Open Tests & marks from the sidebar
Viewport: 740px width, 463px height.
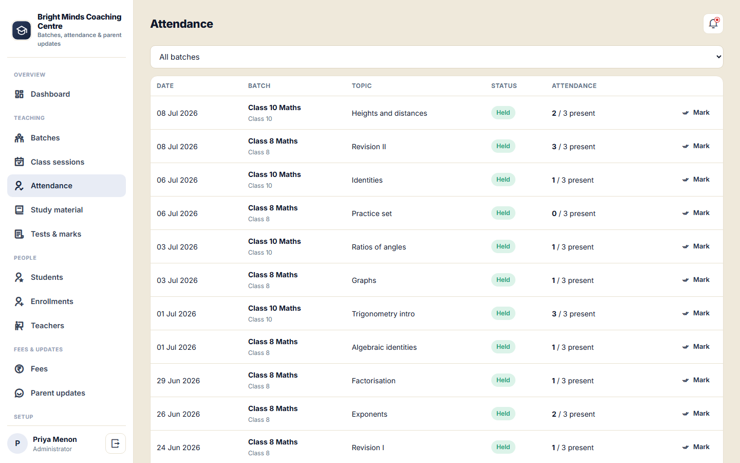pyautogui.click(x=66, y=234)
